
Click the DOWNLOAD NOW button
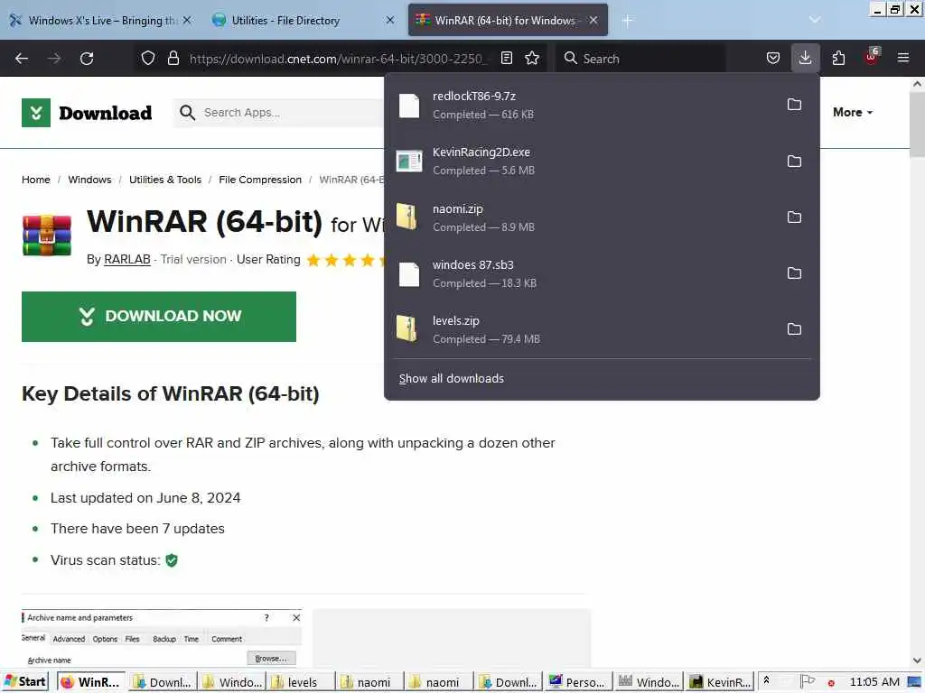[159, 317]
